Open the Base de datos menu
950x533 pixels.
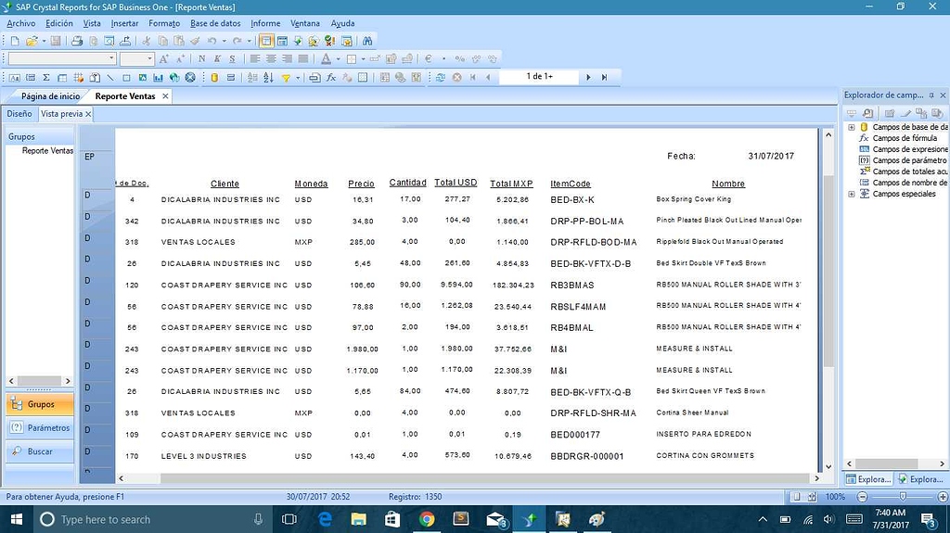pos(215,23)
